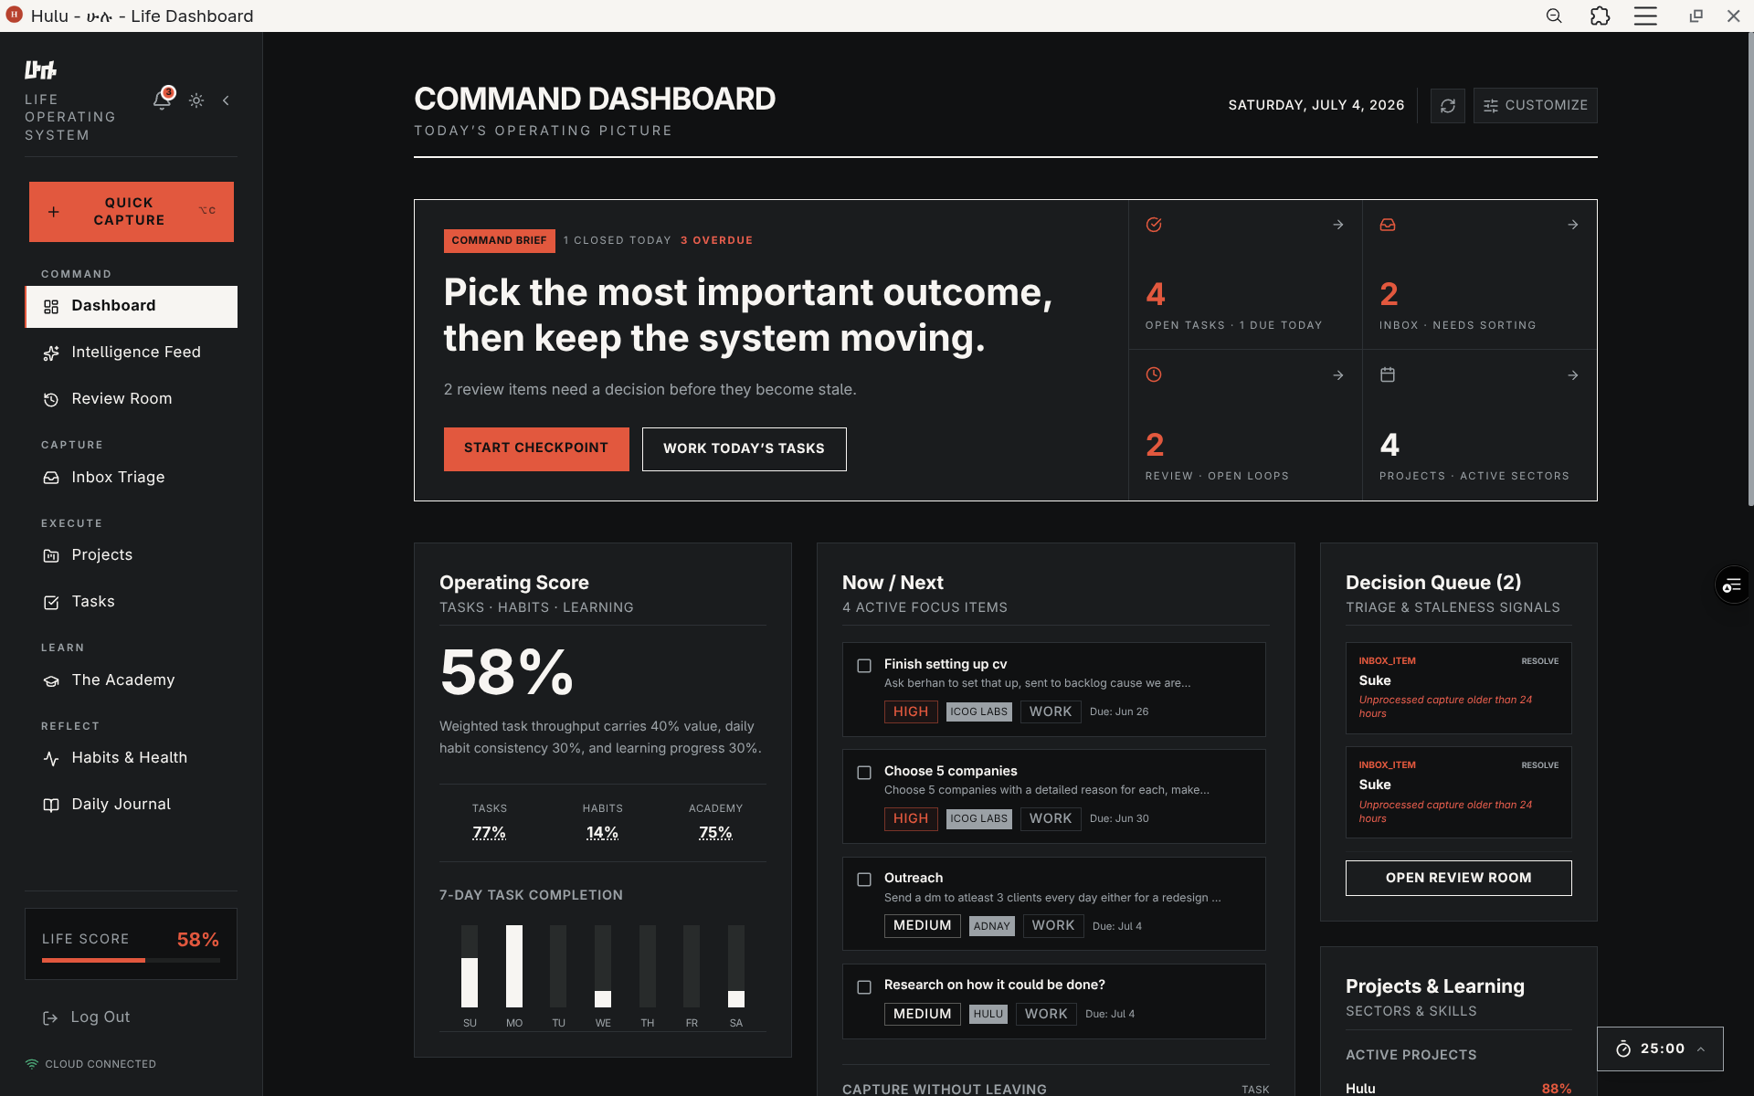Open the Inbox tile arrow
The height and width of the screenshot is (1096, 1754).
[x=1573, y=225]
